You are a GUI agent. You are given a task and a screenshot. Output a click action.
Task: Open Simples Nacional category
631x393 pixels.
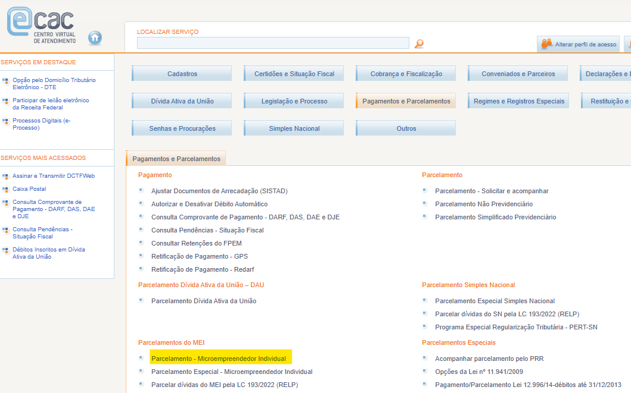tap(294, 128)
